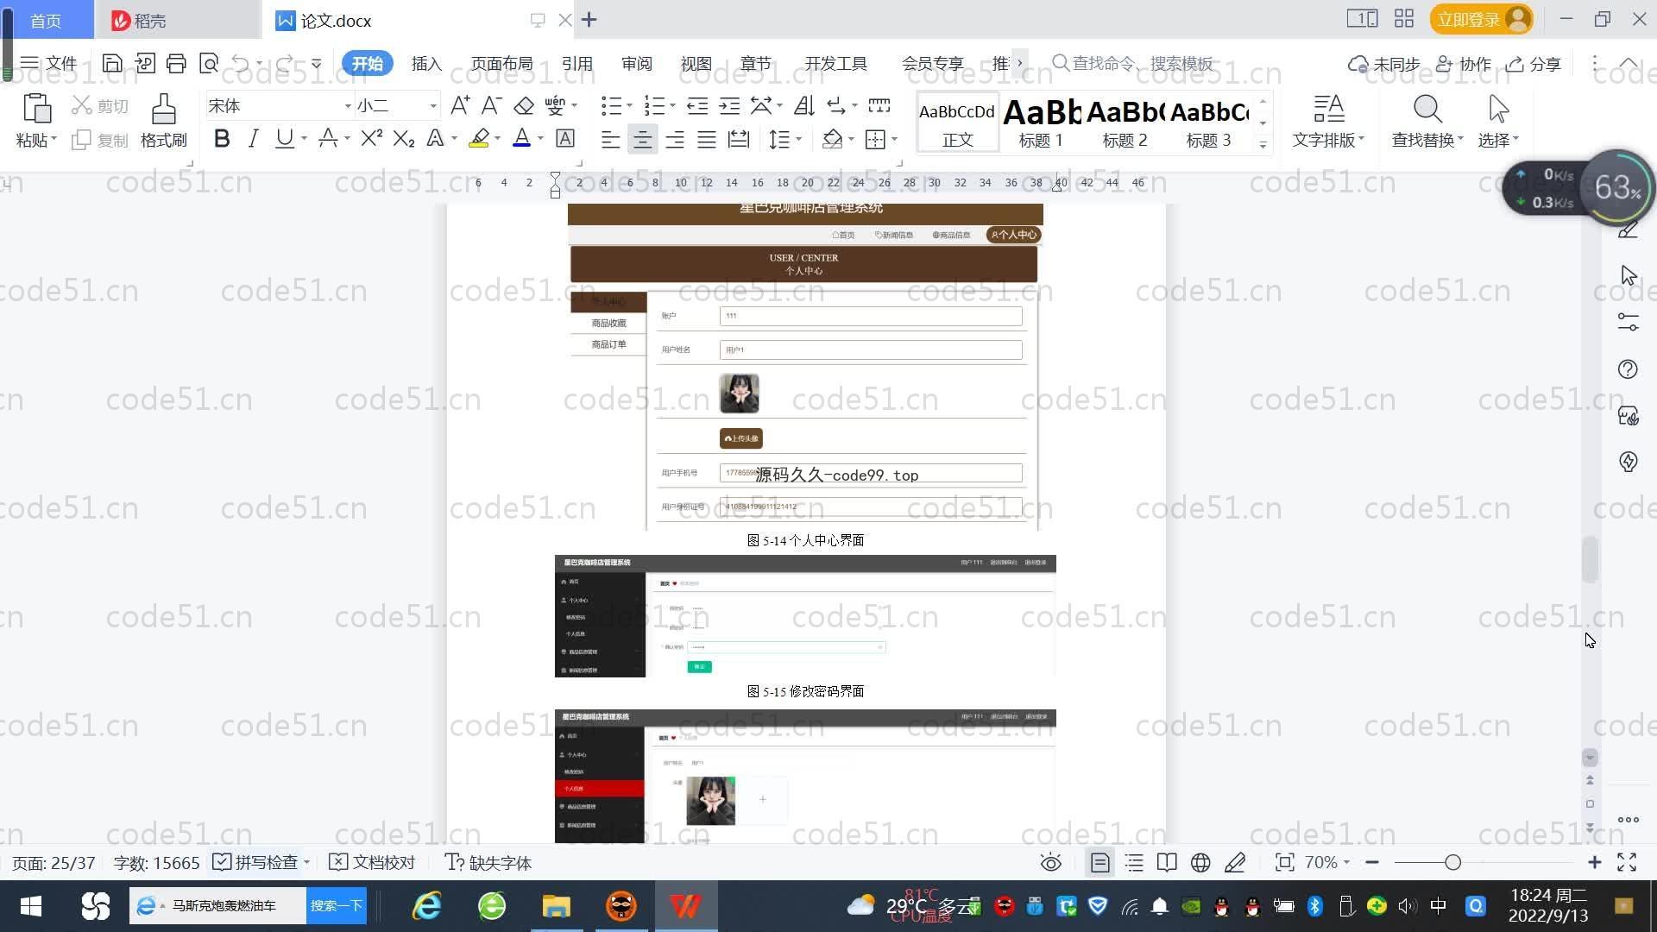Click the highlight color swatch
This screenshot has width=1657, height=932.
479,138
